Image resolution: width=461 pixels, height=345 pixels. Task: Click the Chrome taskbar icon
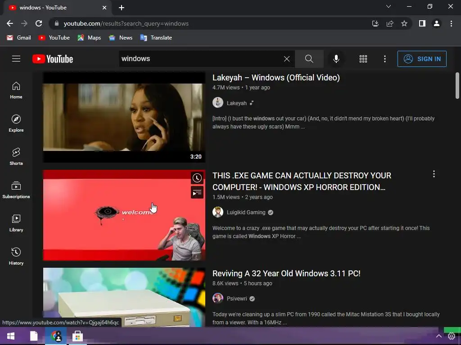[x=56, y=336]
